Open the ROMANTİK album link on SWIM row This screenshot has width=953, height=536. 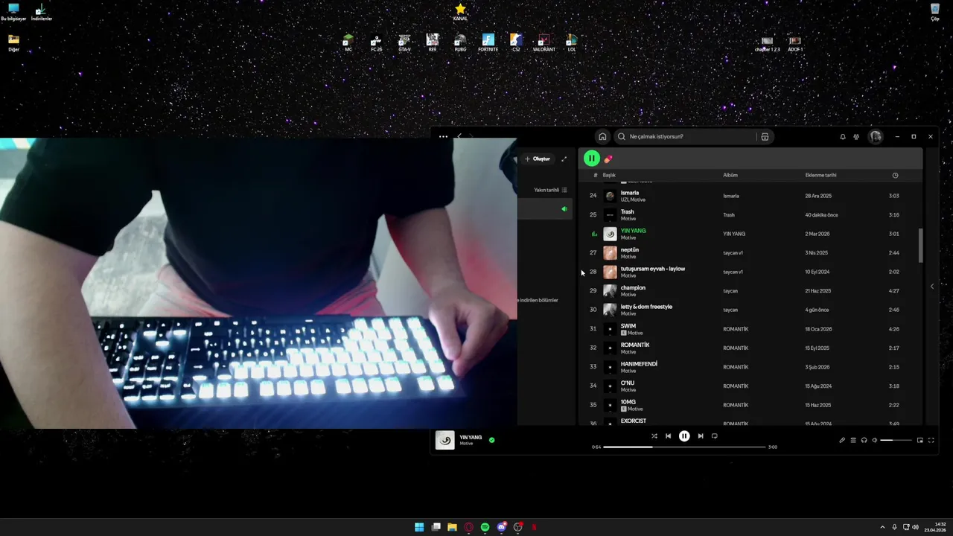pyautogui.click(x=736, y=328)
